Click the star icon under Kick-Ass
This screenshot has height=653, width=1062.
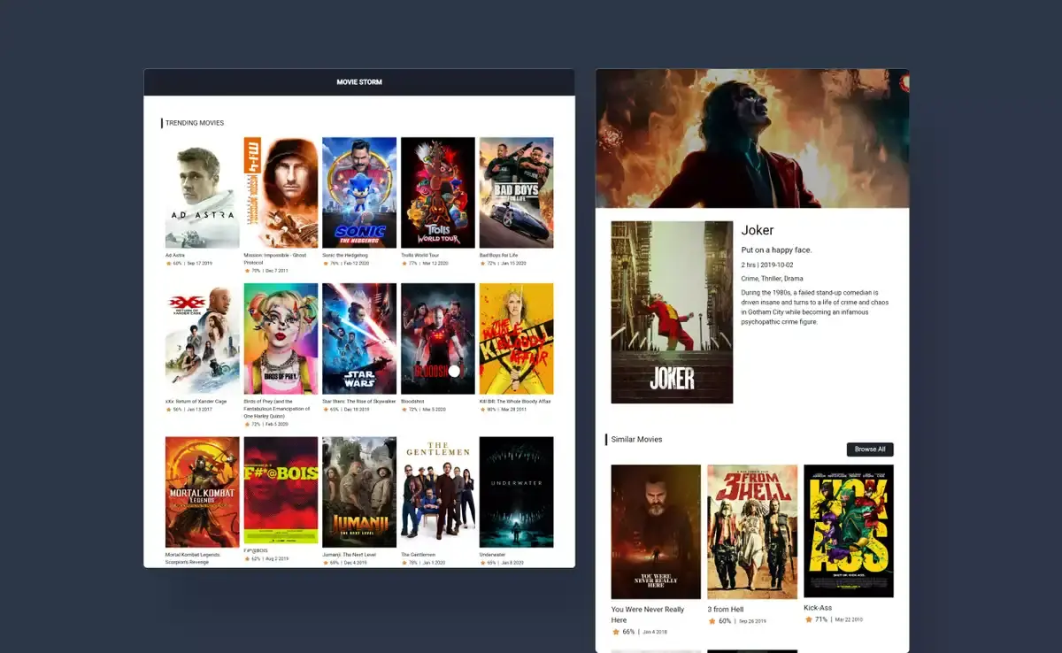tap(807, 619)
